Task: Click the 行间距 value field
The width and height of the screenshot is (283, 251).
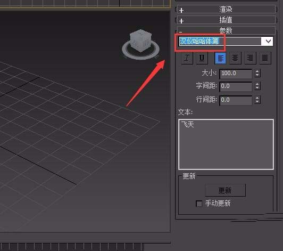Action: coord(236,100)
